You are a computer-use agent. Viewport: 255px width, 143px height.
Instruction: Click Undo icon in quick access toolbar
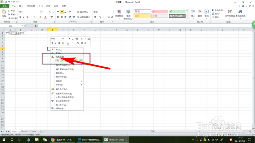[9, 2]
